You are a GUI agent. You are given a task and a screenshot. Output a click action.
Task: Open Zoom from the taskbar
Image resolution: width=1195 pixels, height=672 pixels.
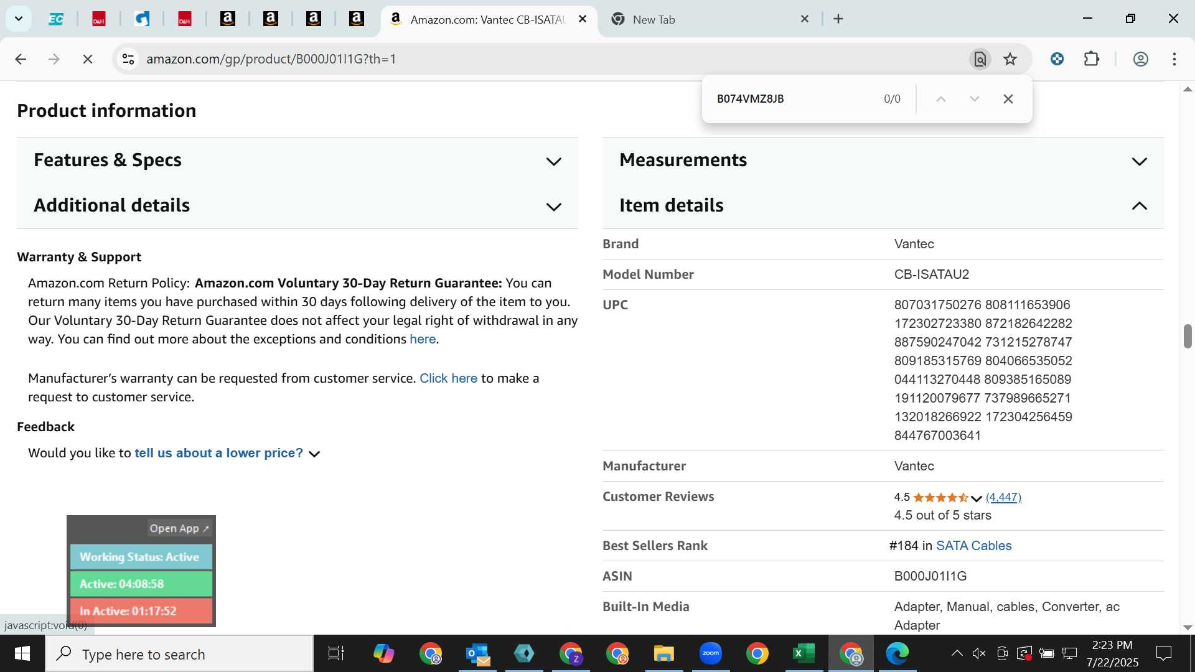pos(710,654)
